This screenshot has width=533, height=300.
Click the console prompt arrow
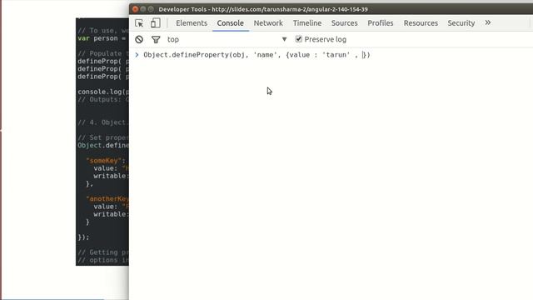point(137,55)
